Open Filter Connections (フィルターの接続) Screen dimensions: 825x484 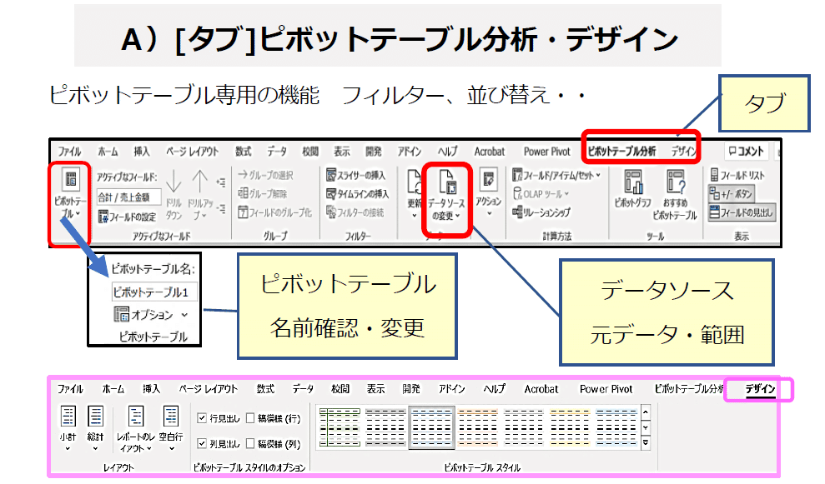[x=355, y=212]
